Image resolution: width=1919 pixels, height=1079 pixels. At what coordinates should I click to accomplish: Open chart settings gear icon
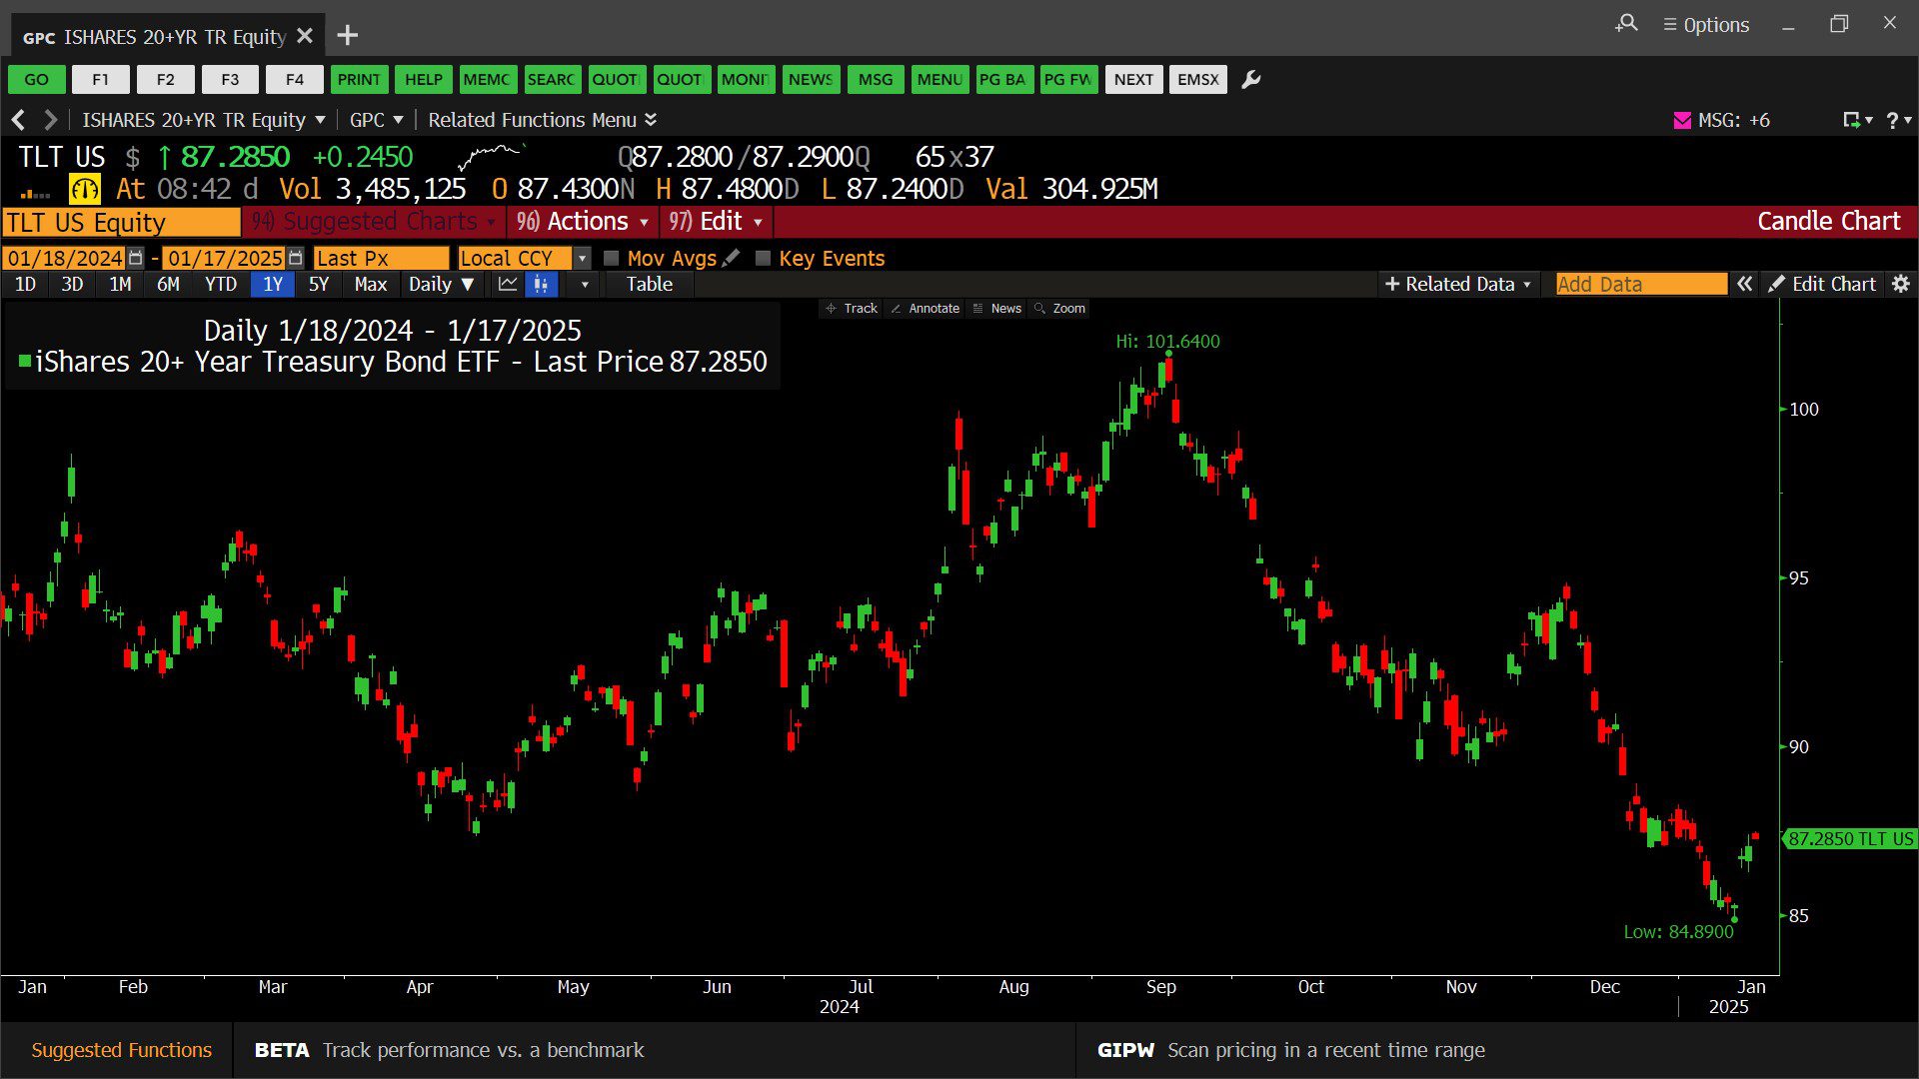coord(1901,285)
